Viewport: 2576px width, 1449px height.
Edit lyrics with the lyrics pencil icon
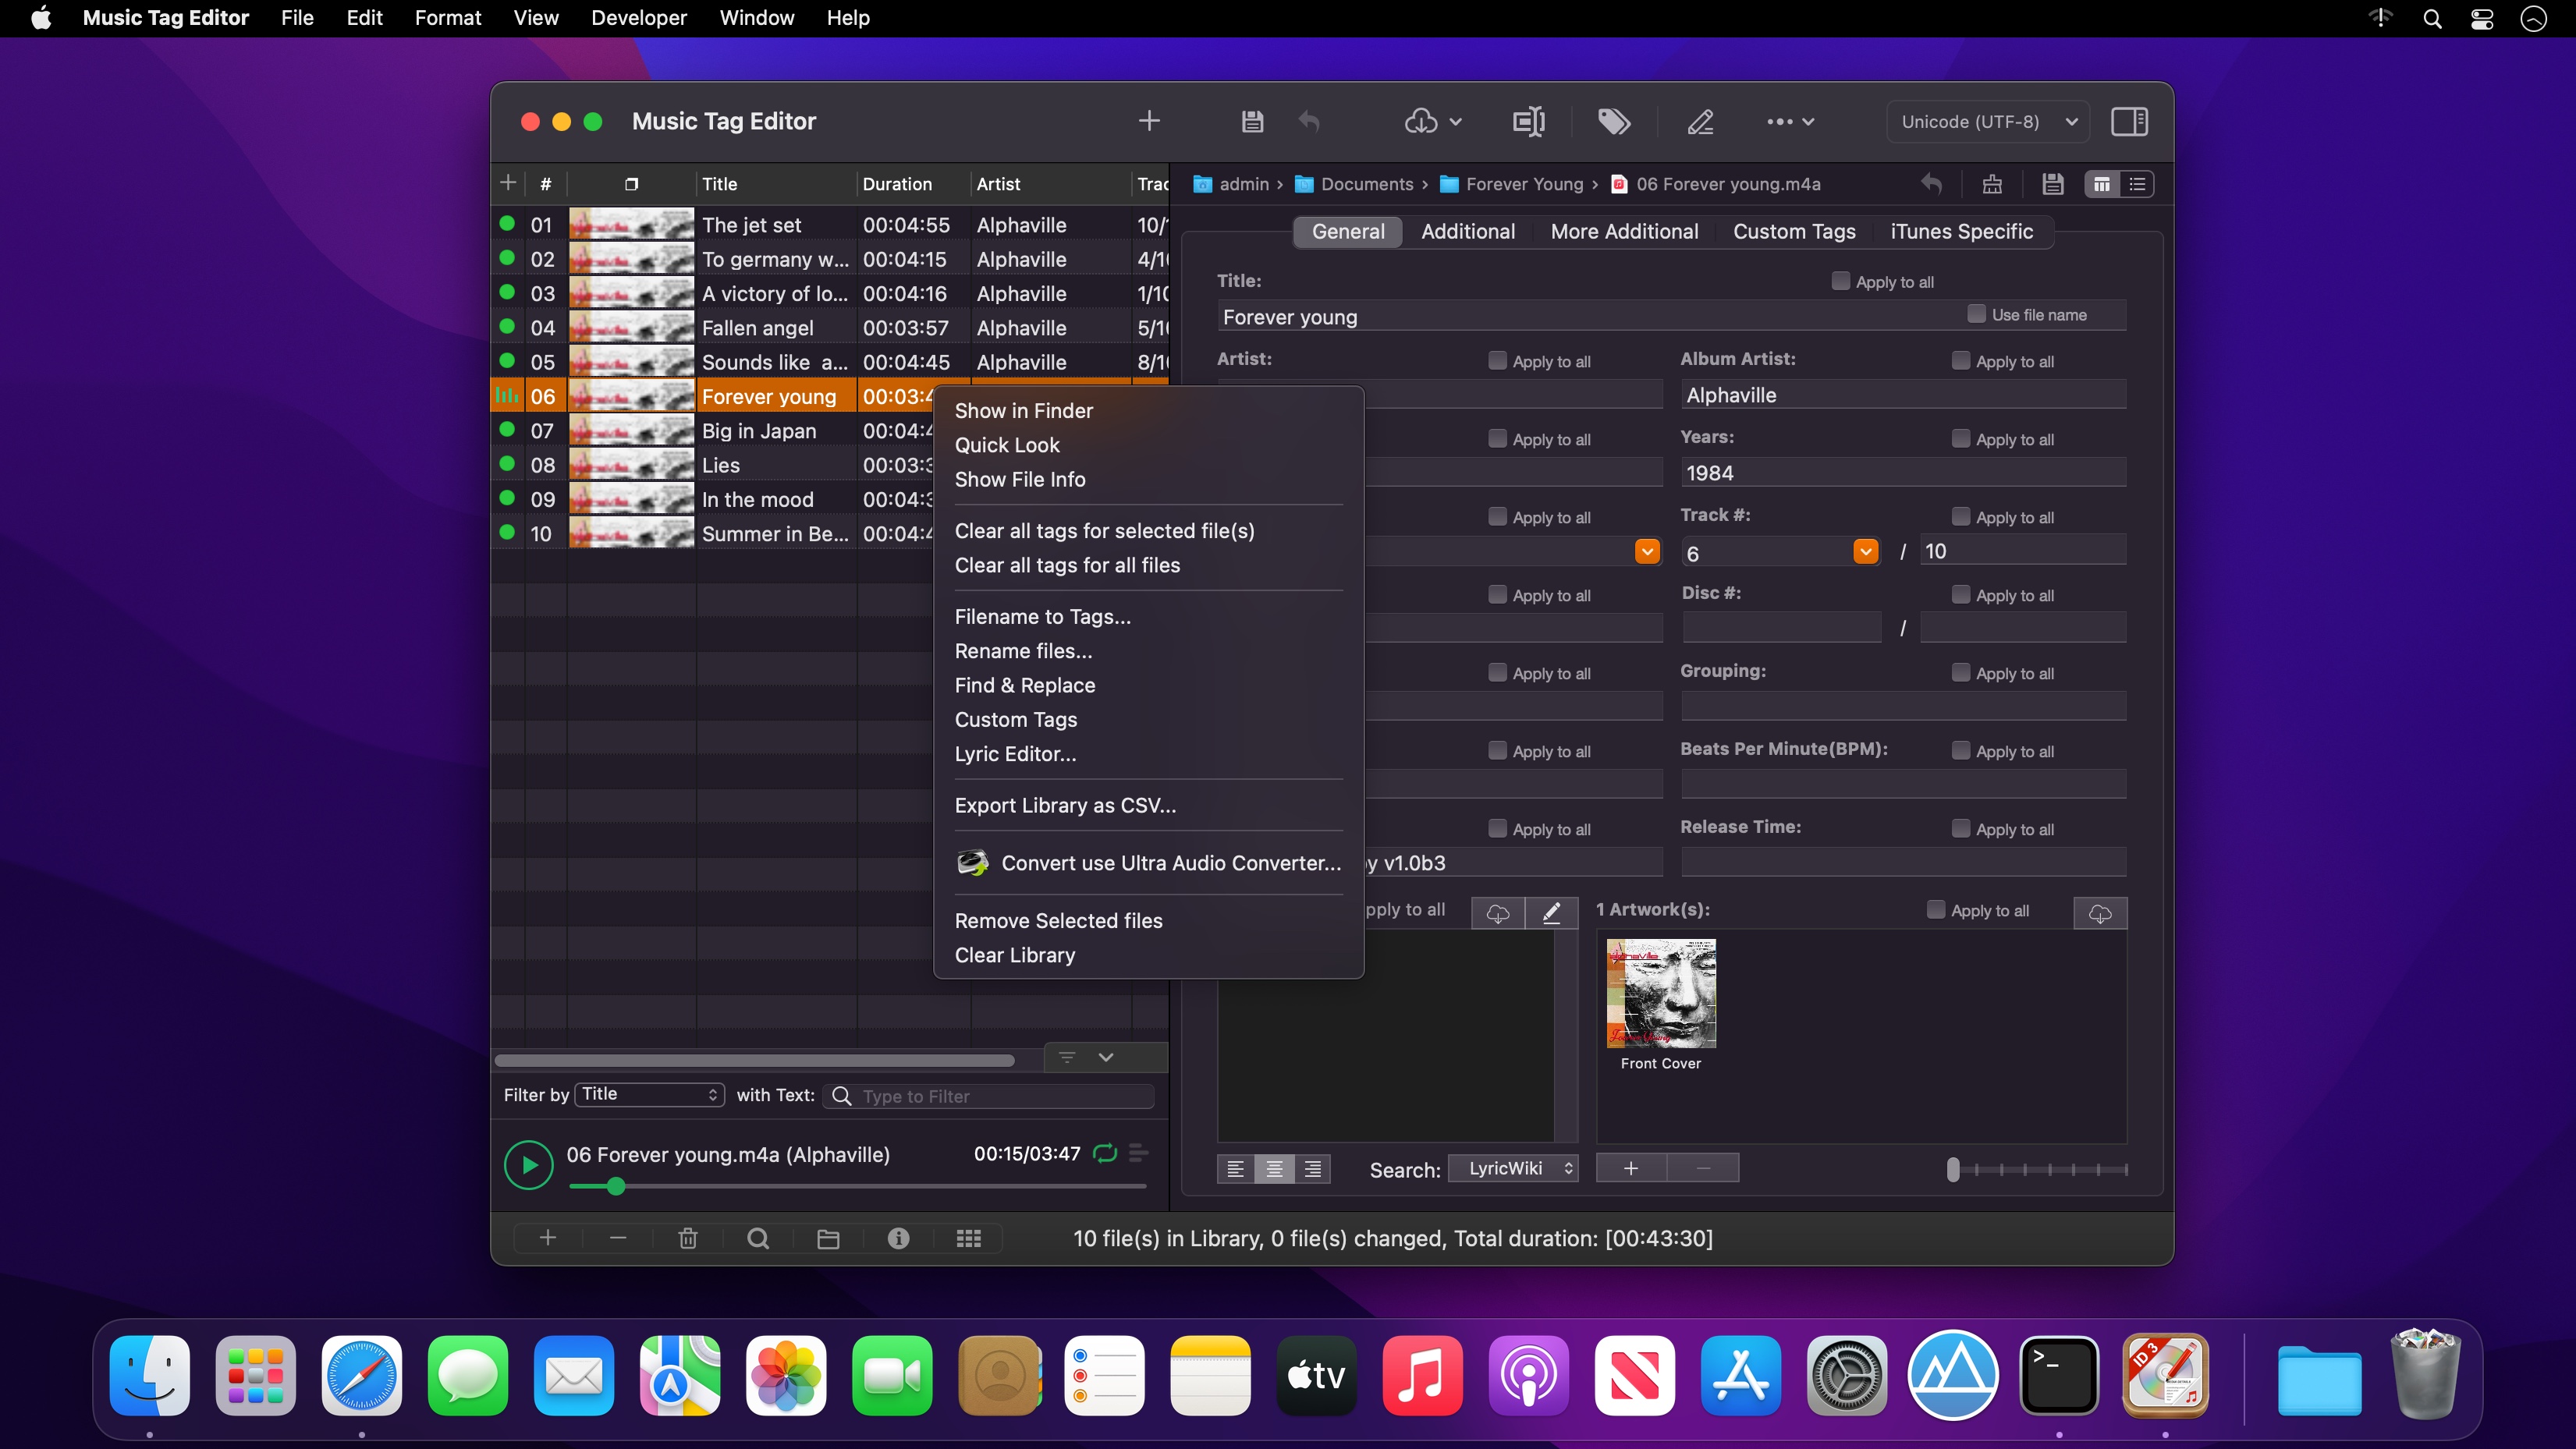click(1551, 913)
